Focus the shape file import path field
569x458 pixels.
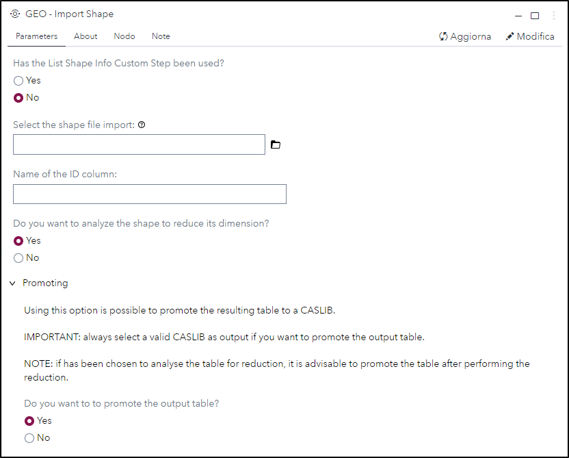coord(139,144)
